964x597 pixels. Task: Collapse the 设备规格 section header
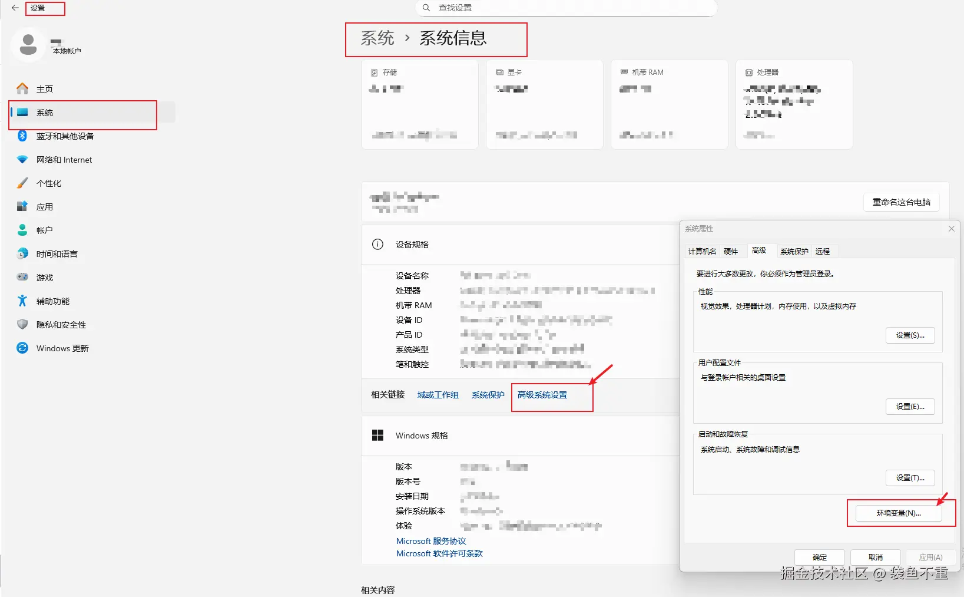click(521, 245)
